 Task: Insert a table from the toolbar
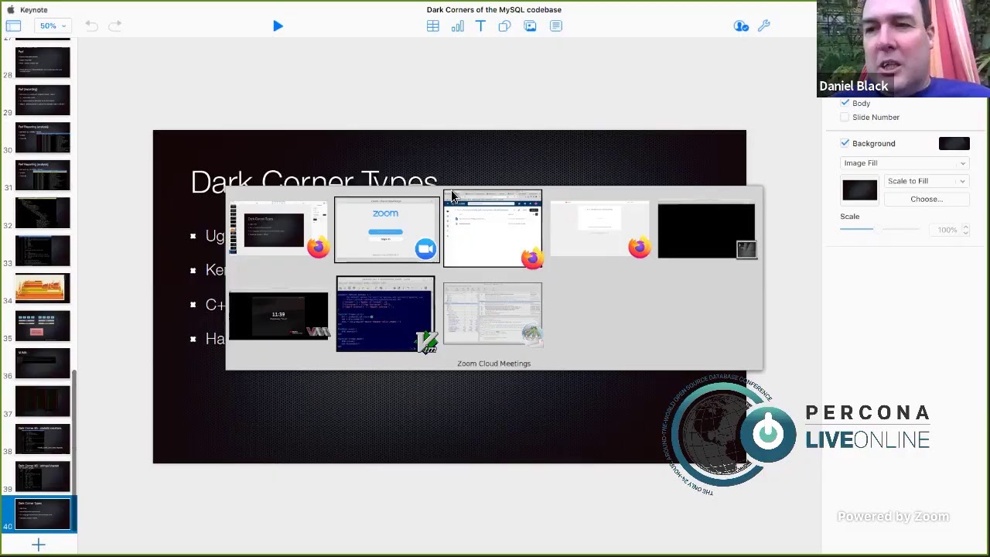pyautogui.click(x=433, y=26)
